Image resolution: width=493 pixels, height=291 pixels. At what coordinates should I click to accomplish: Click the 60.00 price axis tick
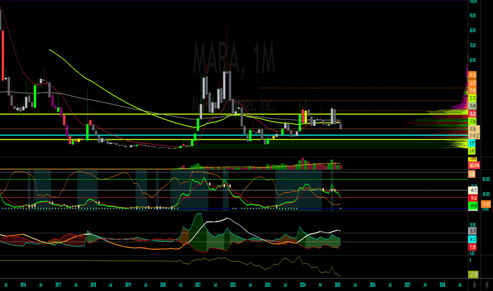tap(472, 60)
